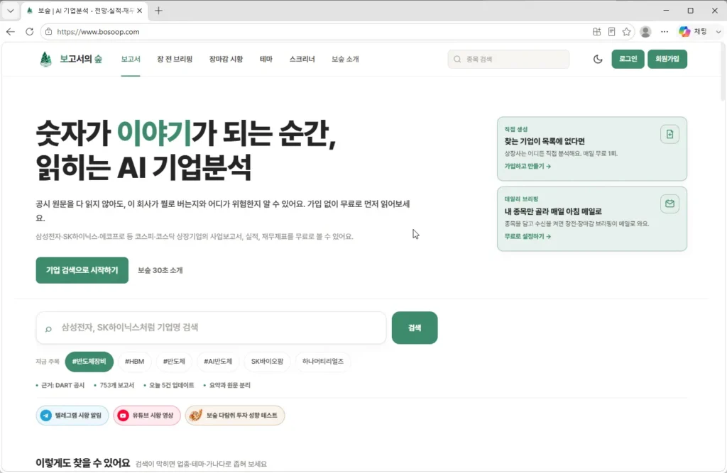Switch to the 보고서 nav tab
The image size is (727, 473).
(x=131, y=60)
